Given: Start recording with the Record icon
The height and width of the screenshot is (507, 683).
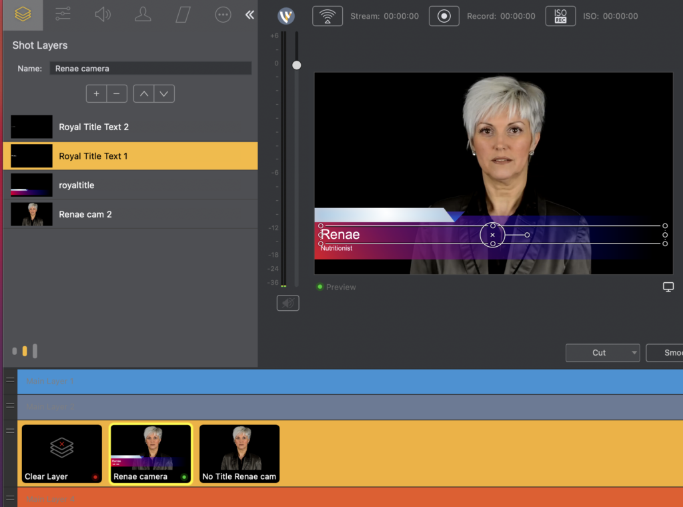Looking at the screenshot, I should pyautogui.click(x=444, y=16).
